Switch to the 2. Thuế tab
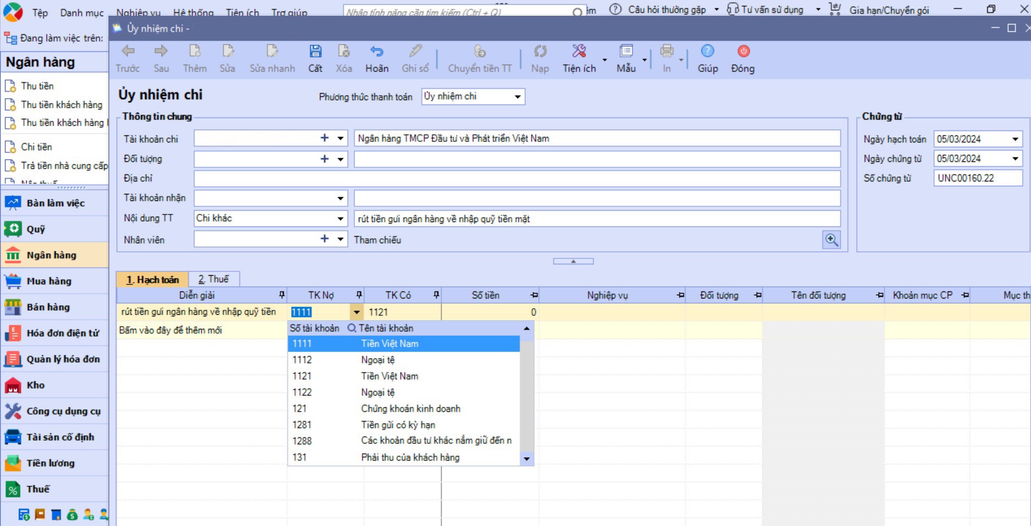The width and height of the screenshot is (1031, 526). 214,279
